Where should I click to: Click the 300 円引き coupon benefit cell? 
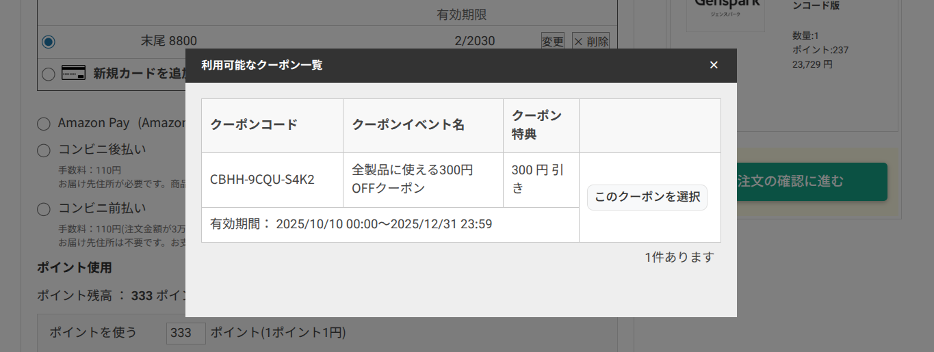537,179
